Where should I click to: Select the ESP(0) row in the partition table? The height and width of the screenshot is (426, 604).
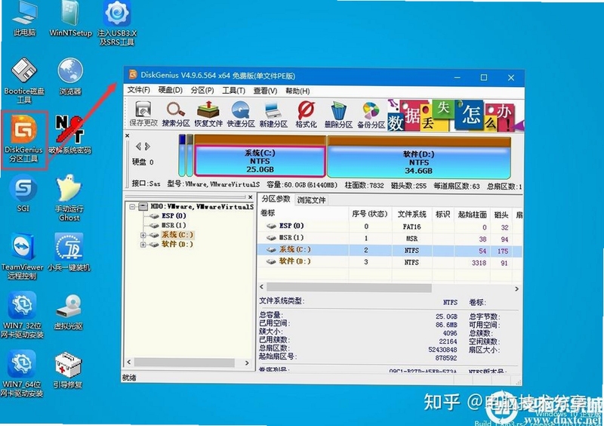click(x=390, y=227)
